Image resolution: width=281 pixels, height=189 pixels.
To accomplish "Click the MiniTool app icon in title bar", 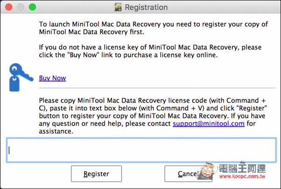I will click(x=118, y=7).
